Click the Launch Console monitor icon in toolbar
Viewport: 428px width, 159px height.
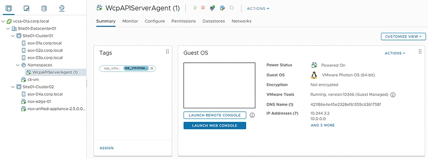click(x=212, y=8)
